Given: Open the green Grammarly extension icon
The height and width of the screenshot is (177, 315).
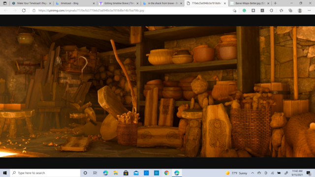Looking at the screenshot, I should (x=244, y=10).
